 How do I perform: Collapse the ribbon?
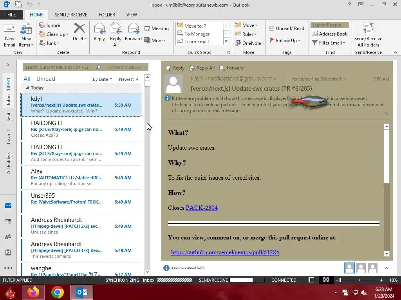click(x=396, y=52)
